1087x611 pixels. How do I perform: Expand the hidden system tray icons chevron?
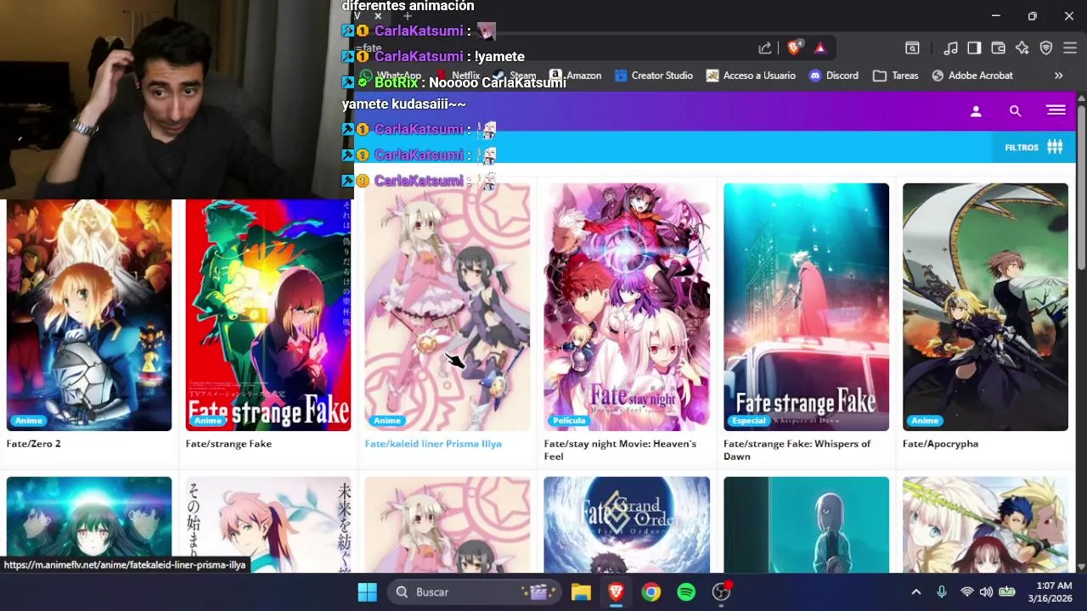coord(915,591)
